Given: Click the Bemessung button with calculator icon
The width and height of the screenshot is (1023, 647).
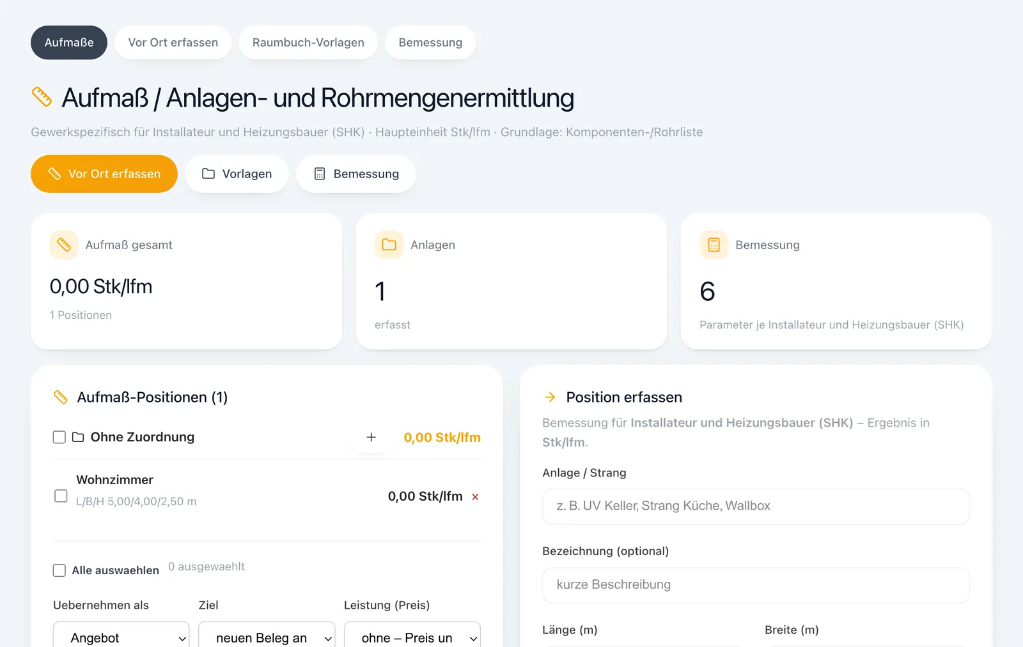Looking at the screenshot, I should [356, 174].
